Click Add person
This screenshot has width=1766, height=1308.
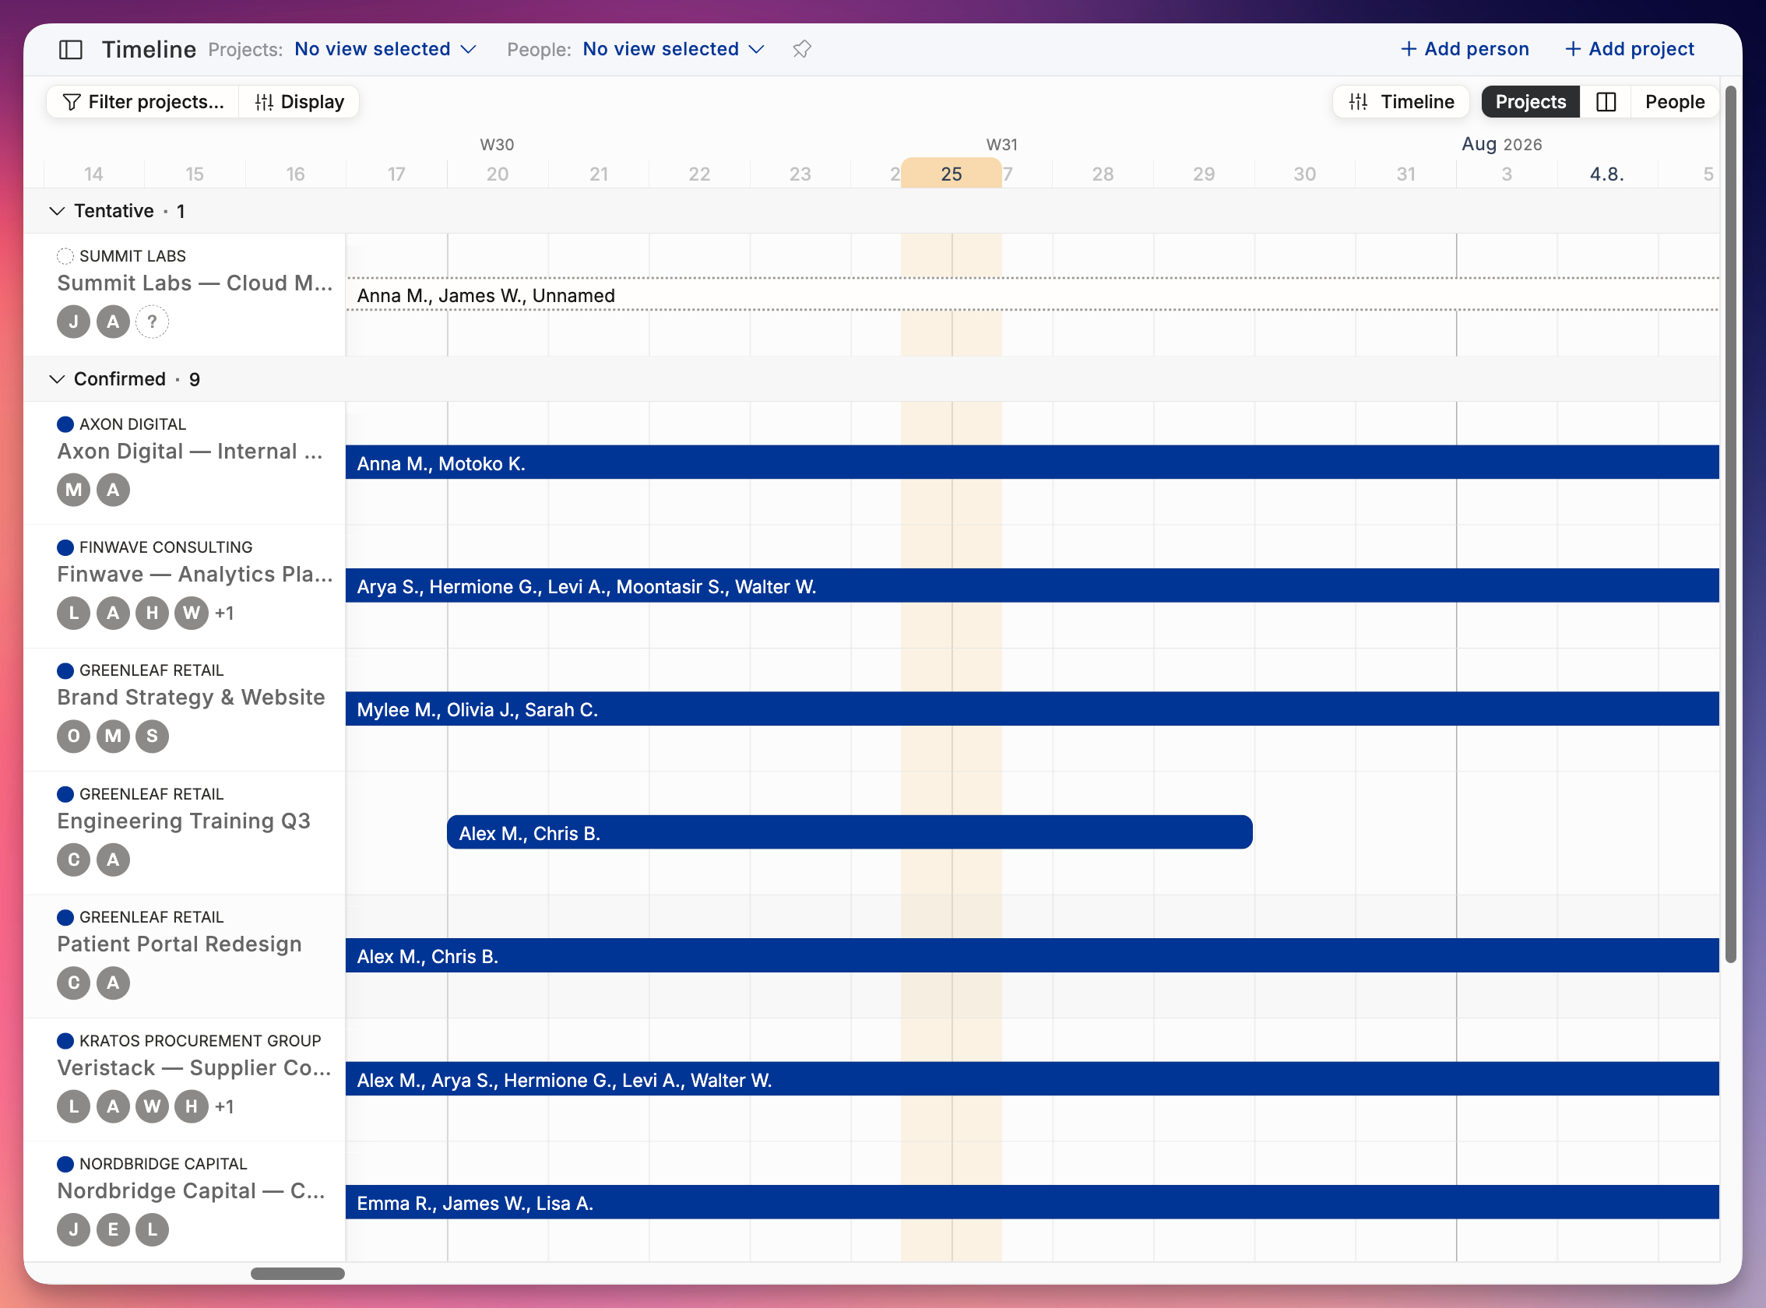click(x=1465, y=49)
